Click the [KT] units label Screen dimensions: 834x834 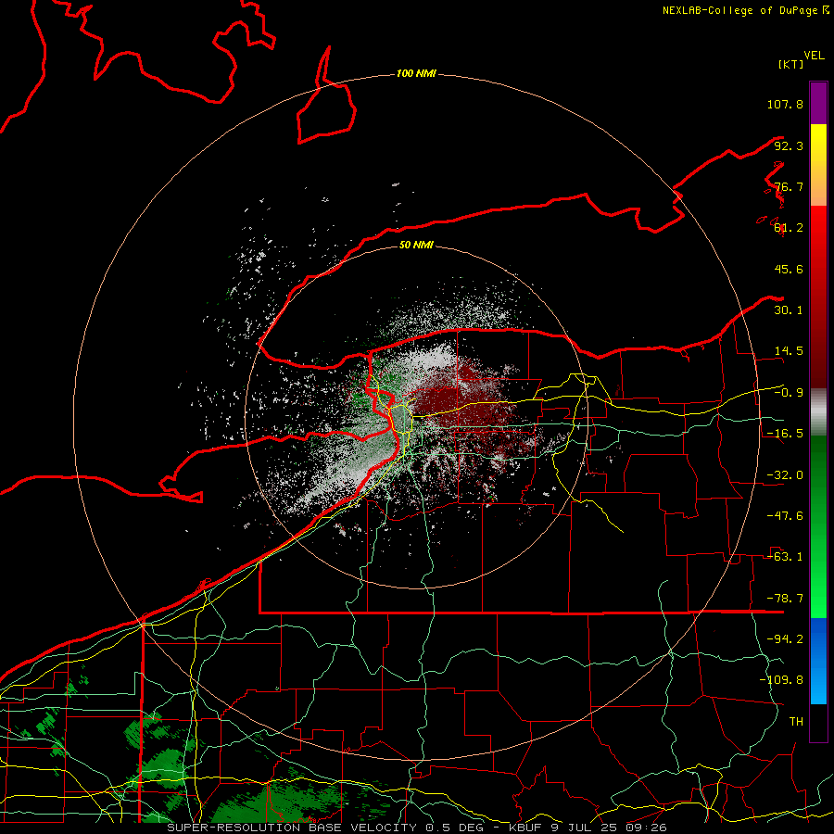[x=791, y=64]
